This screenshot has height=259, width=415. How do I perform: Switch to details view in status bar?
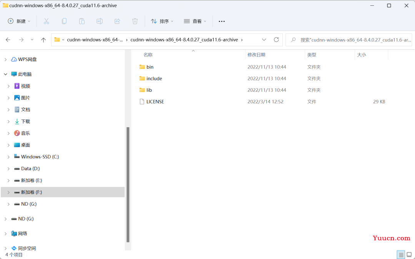[401, 255]
